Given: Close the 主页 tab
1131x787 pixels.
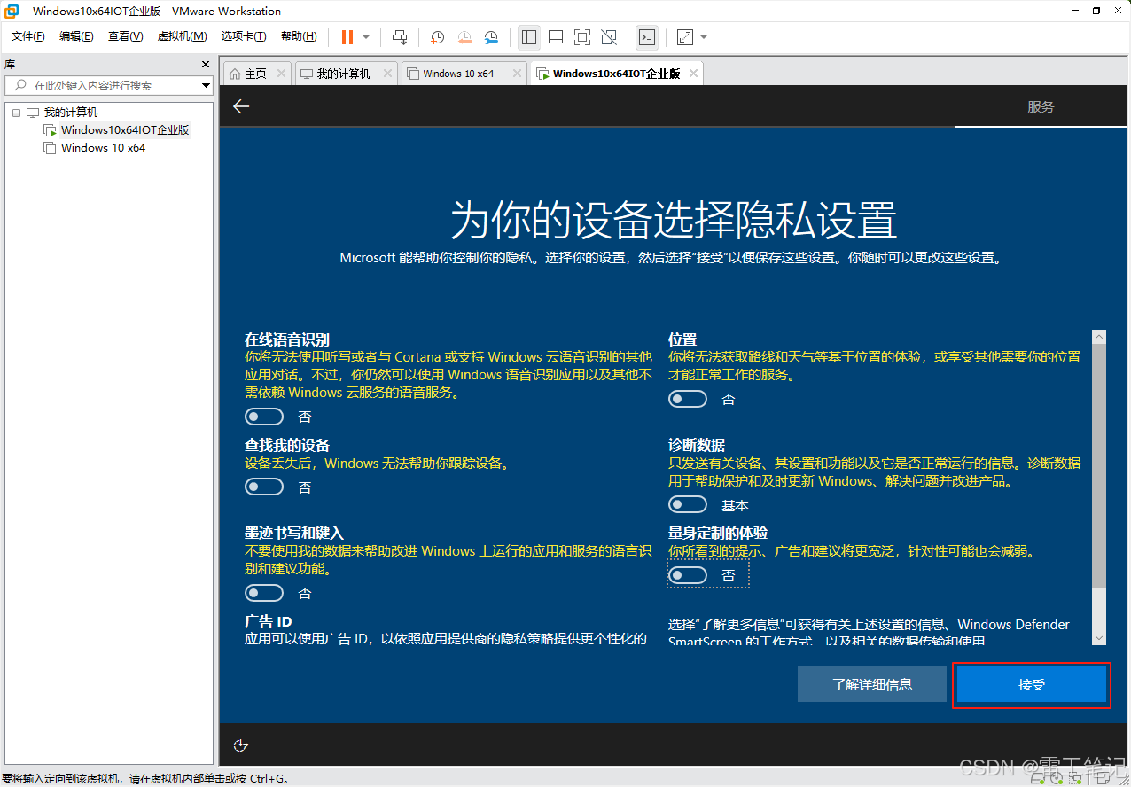Looking at the screenshot, I should click(x=281, y=74).
